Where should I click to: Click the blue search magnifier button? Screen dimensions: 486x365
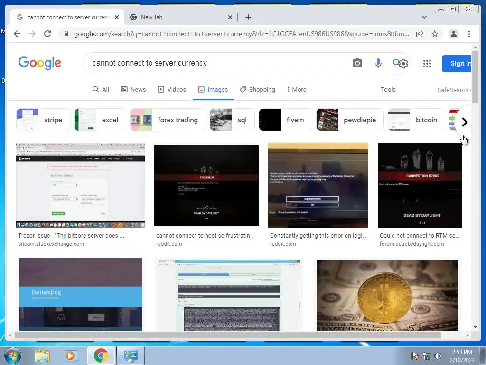click(x=396, y=63)
